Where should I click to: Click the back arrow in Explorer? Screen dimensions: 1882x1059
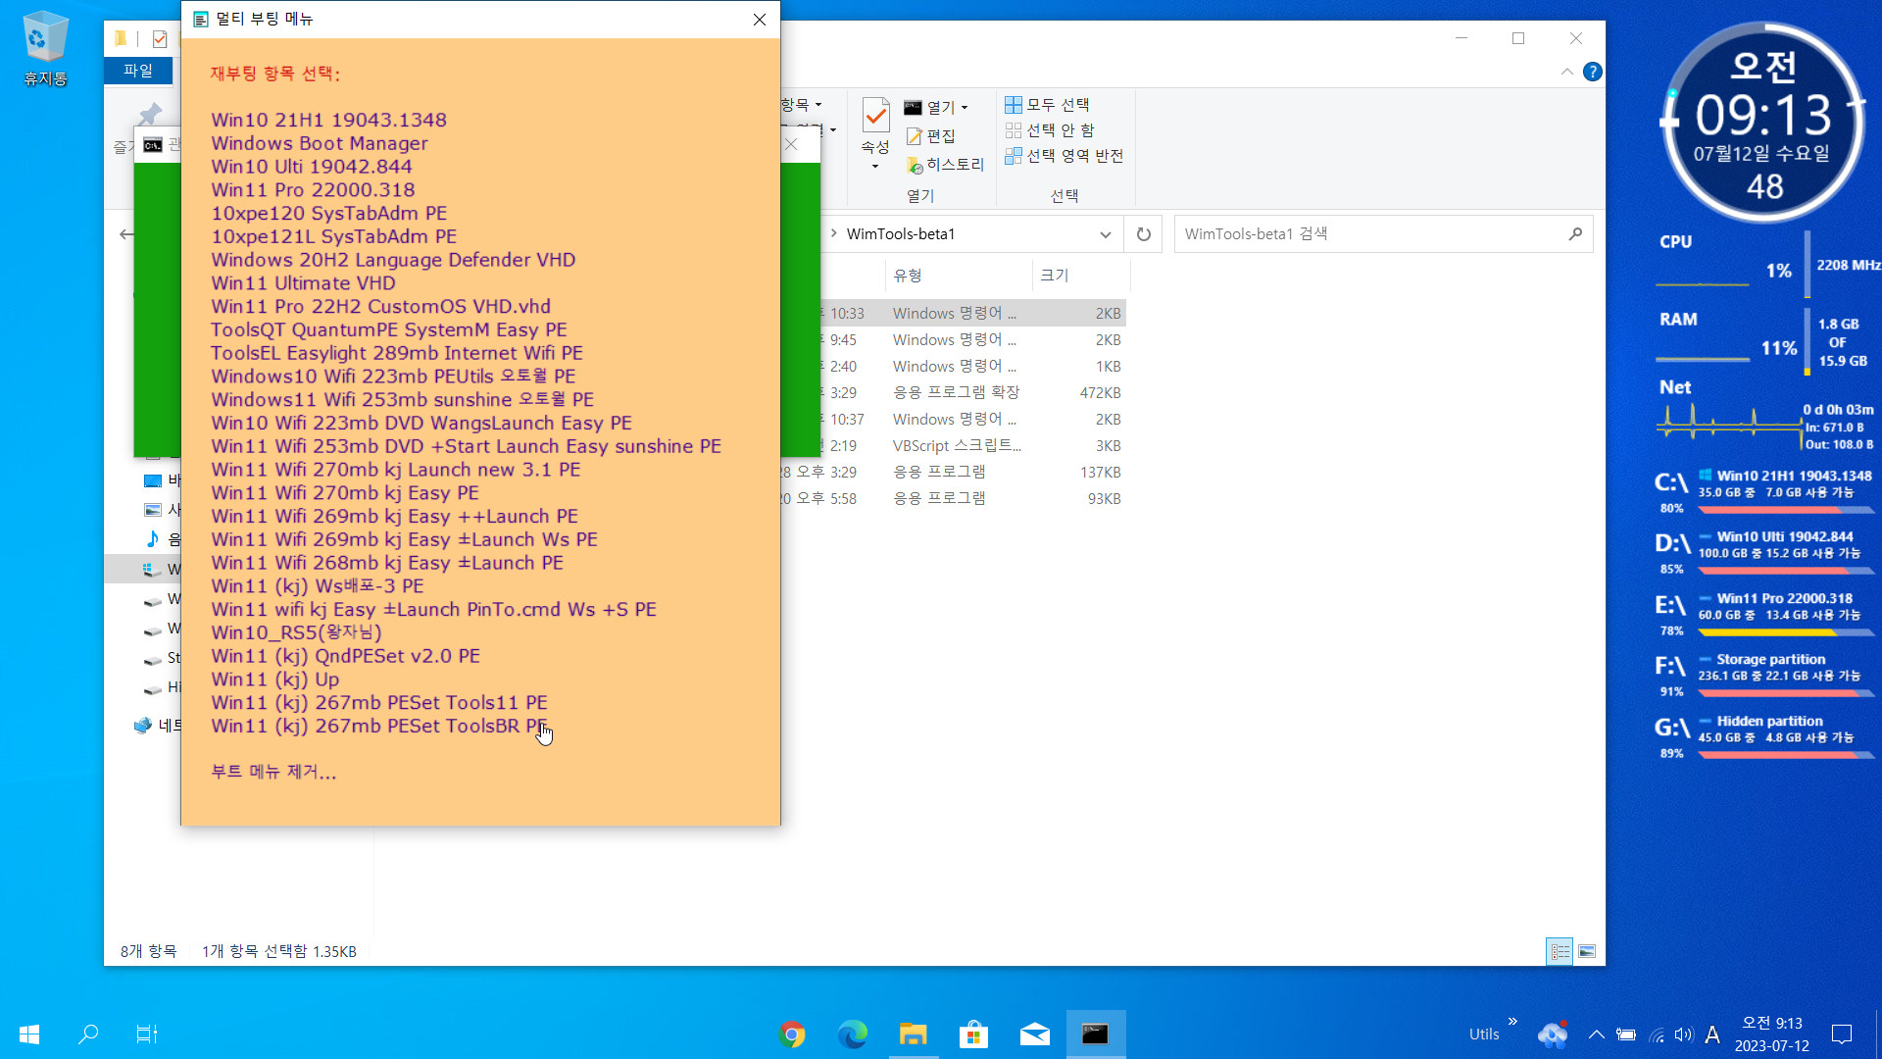(125, 234)
